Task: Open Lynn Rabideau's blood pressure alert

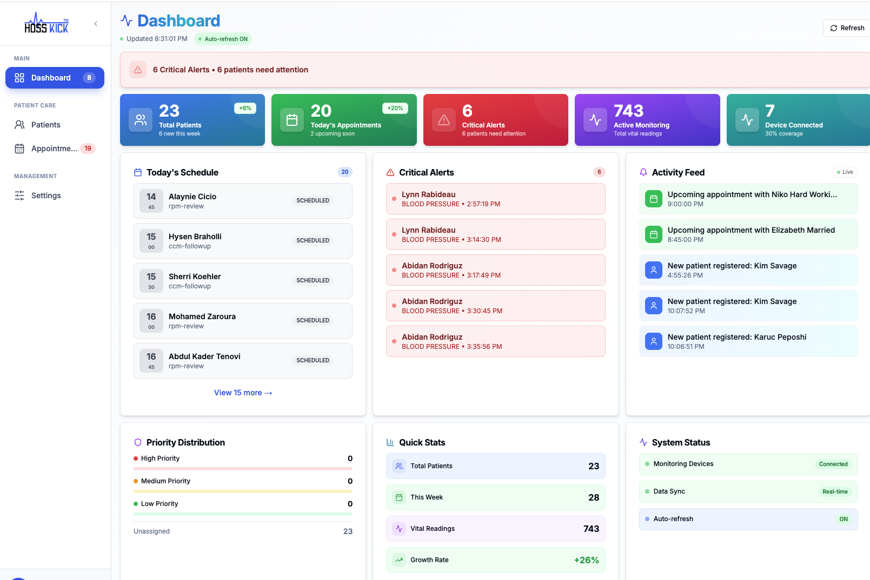Action: pos(495,198)
